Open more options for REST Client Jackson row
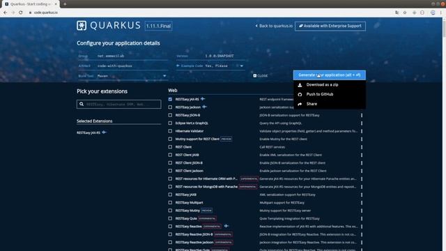The image size is (446, 251). pos(362,171)
